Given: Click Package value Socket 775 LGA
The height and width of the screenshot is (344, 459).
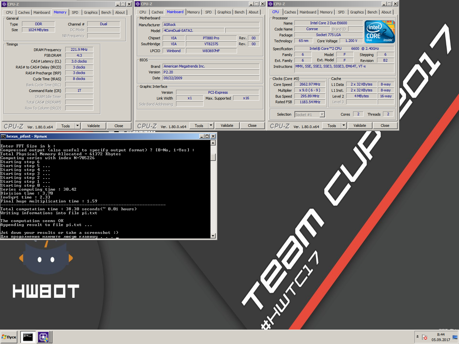Looking at the screenshot, I should click(329, 35).
